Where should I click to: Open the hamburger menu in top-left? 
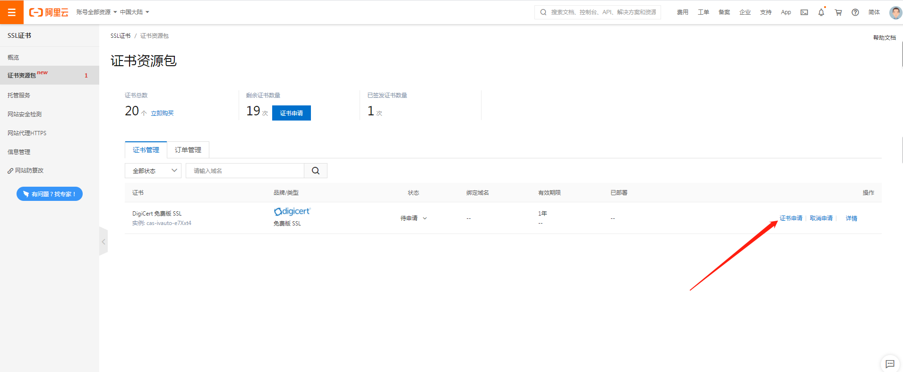[x=12, y=12]
